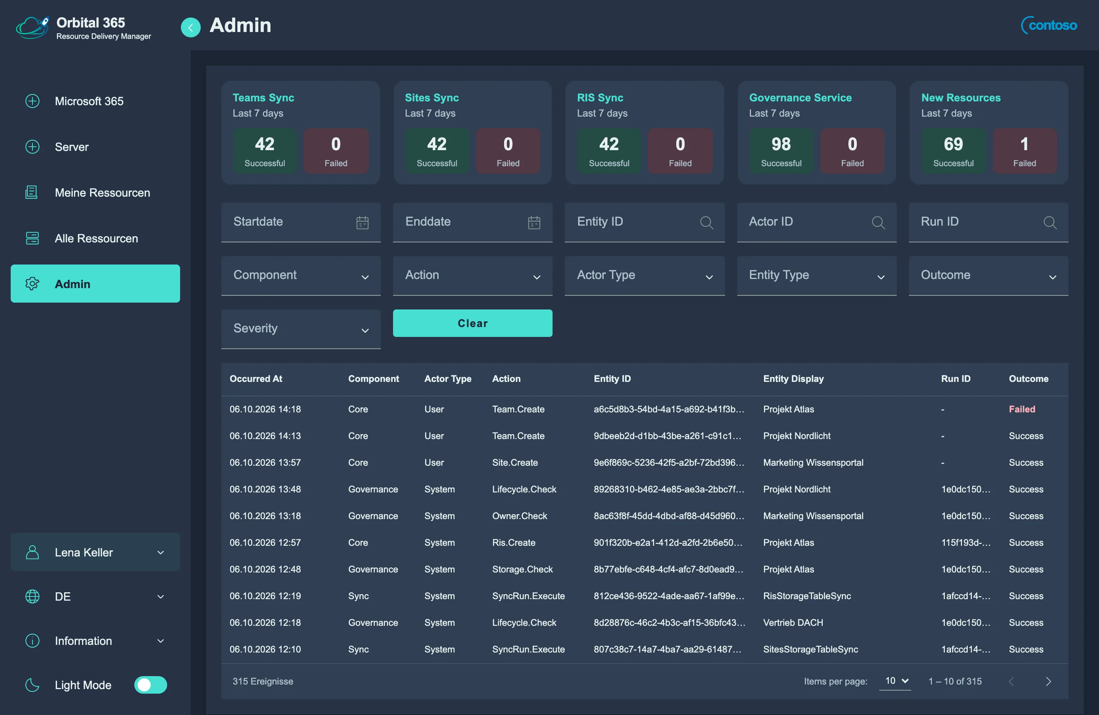Change items per page dropdown showing 10
Image resolution: width=1099 pixels, height=715 pixels.
tap(895, 681)
